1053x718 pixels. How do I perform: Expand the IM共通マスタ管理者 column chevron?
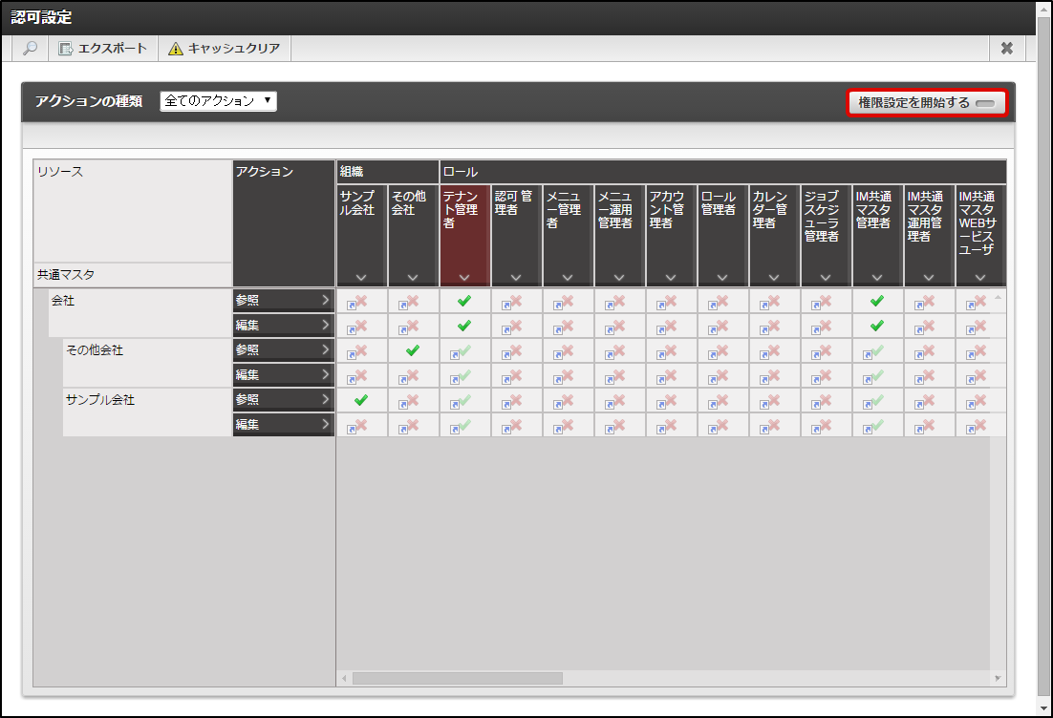point(877,277)
